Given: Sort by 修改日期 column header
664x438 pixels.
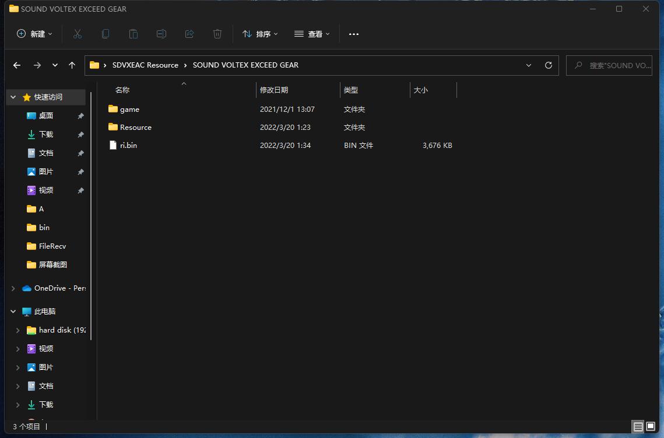Looking at the screenshot, I should [x=274, y=90].
